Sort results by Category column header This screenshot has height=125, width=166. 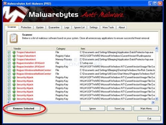pyautogui.click(x=66, y=49)
